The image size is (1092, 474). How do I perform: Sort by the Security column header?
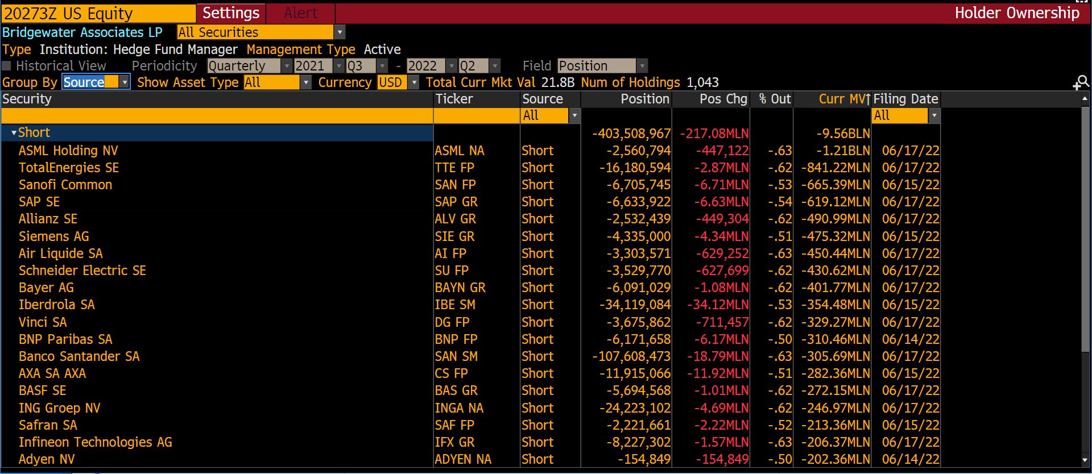(217, 99)
